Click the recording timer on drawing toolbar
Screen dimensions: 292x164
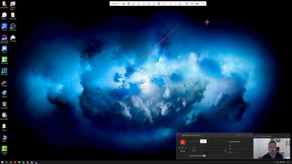point(115,4)
